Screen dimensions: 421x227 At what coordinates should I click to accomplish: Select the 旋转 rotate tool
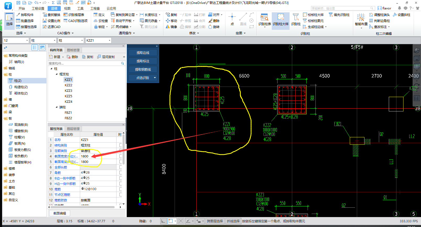pos(214,27)
